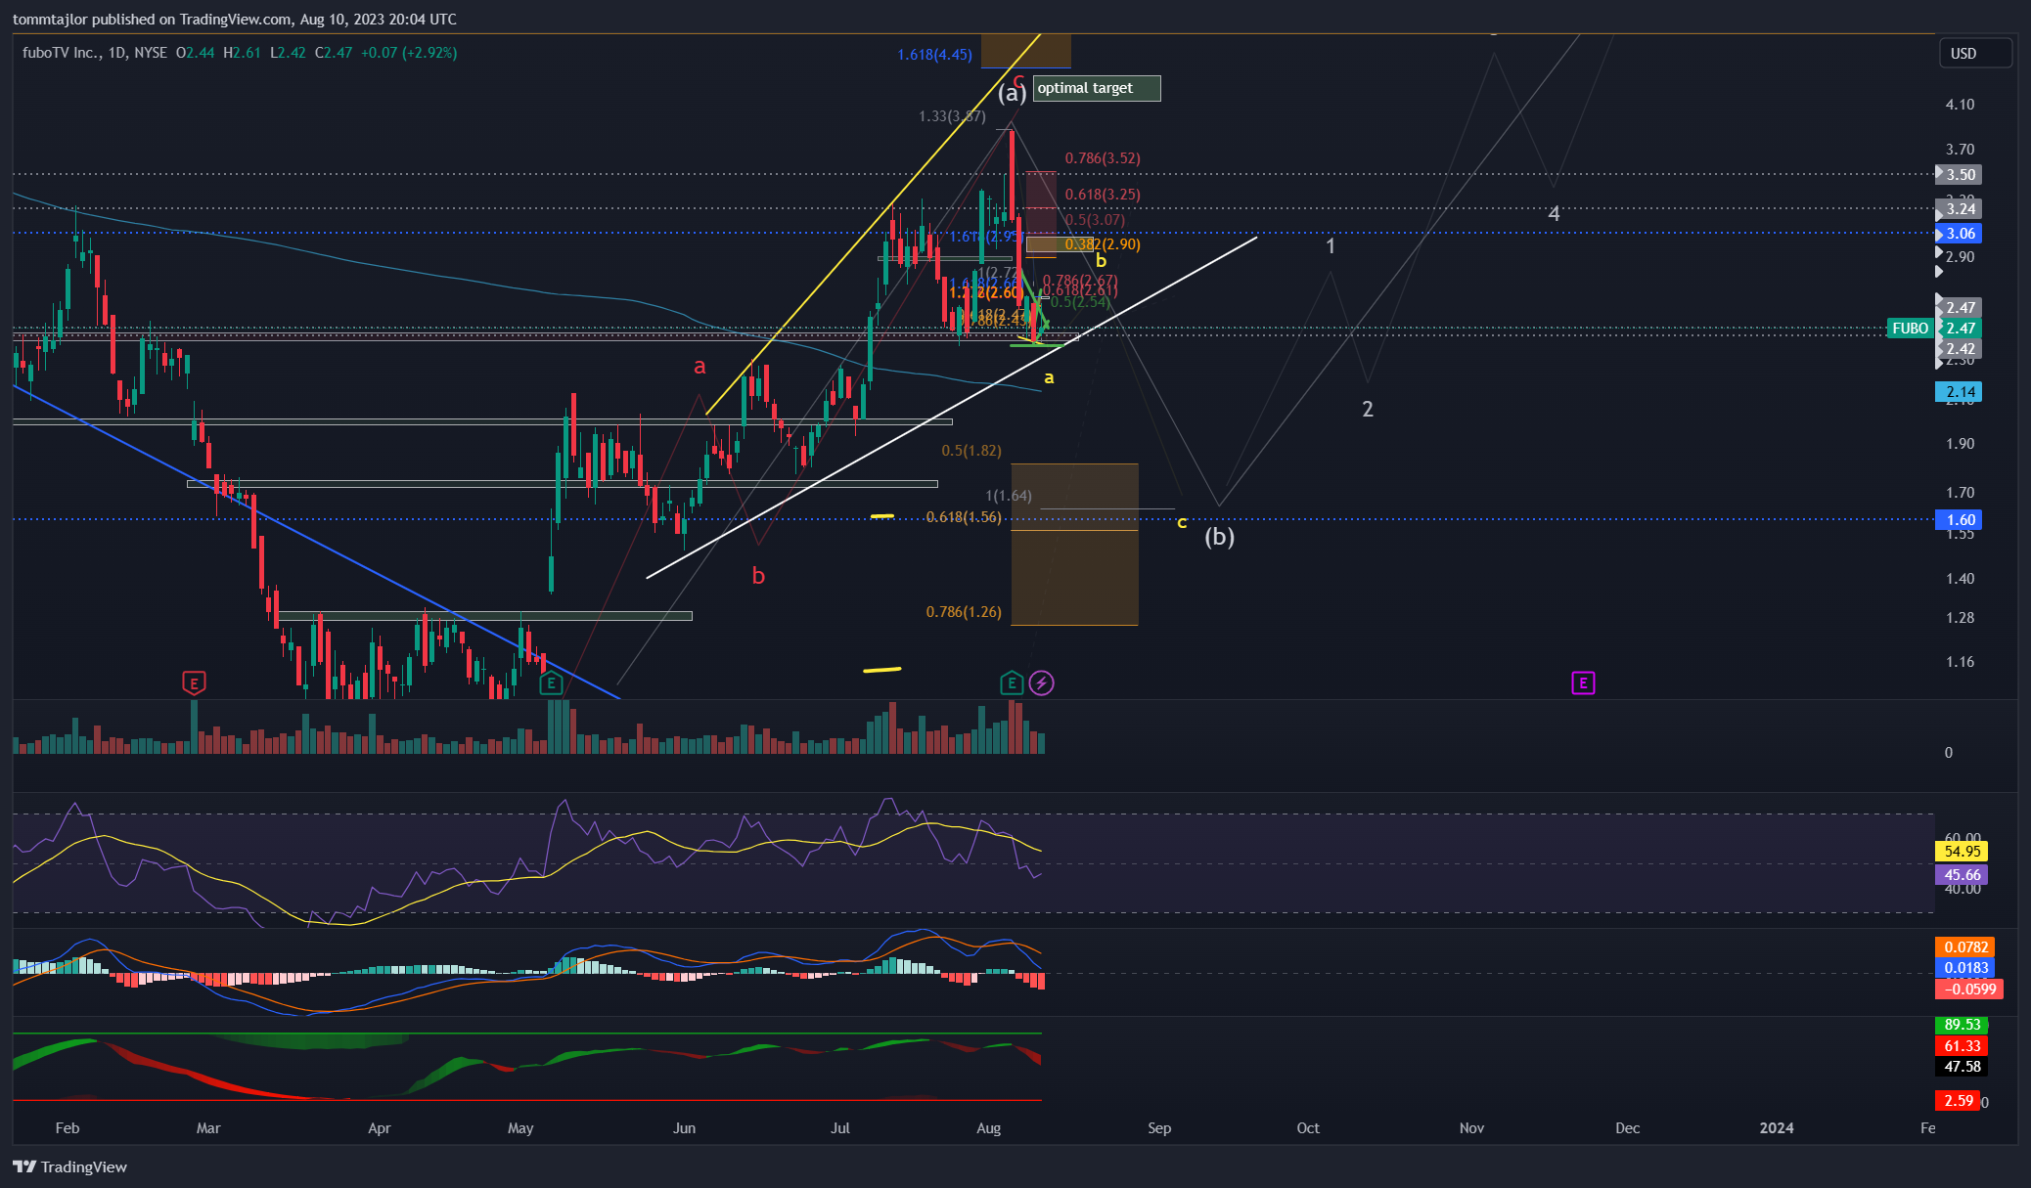Click the 3.50 price axis label
Screen dimensions: 2031x1188
click(1960, 174)
